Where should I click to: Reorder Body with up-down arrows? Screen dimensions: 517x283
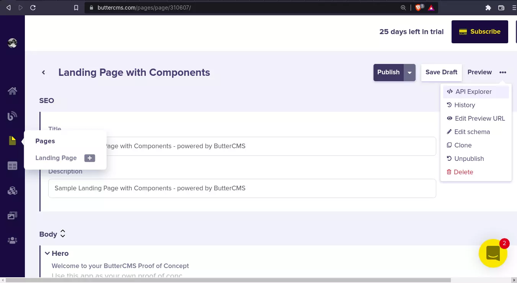click(x=63, y=234)
